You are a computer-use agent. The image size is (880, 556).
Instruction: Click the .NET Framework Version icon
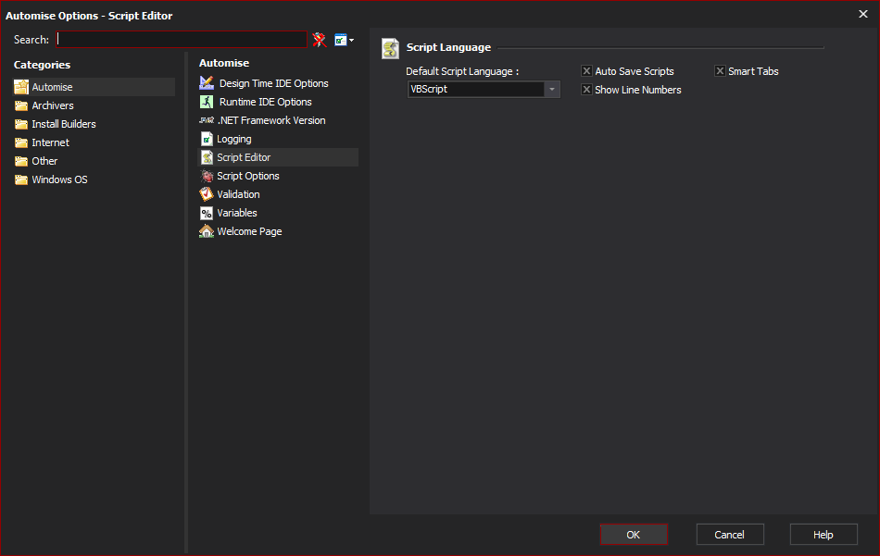[207, 120]
